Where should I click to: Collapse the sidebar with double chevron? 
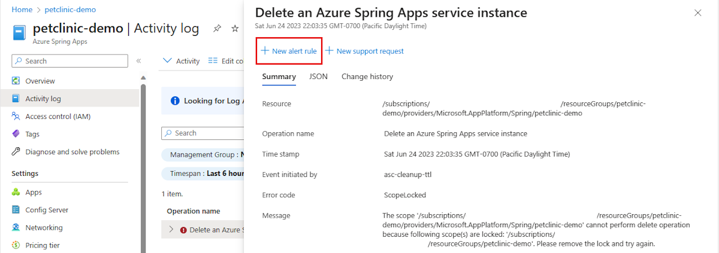[138, 61]
